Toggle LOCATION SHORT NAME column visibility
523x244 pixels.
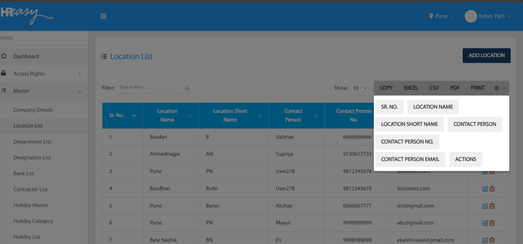click(409, 124)
